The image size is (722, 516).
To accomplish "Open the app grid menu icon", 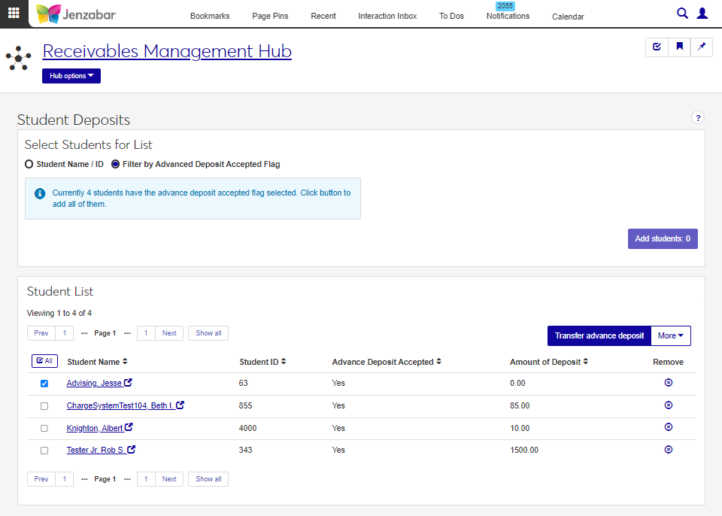I will pyautogui.click(x=14, y=14).
